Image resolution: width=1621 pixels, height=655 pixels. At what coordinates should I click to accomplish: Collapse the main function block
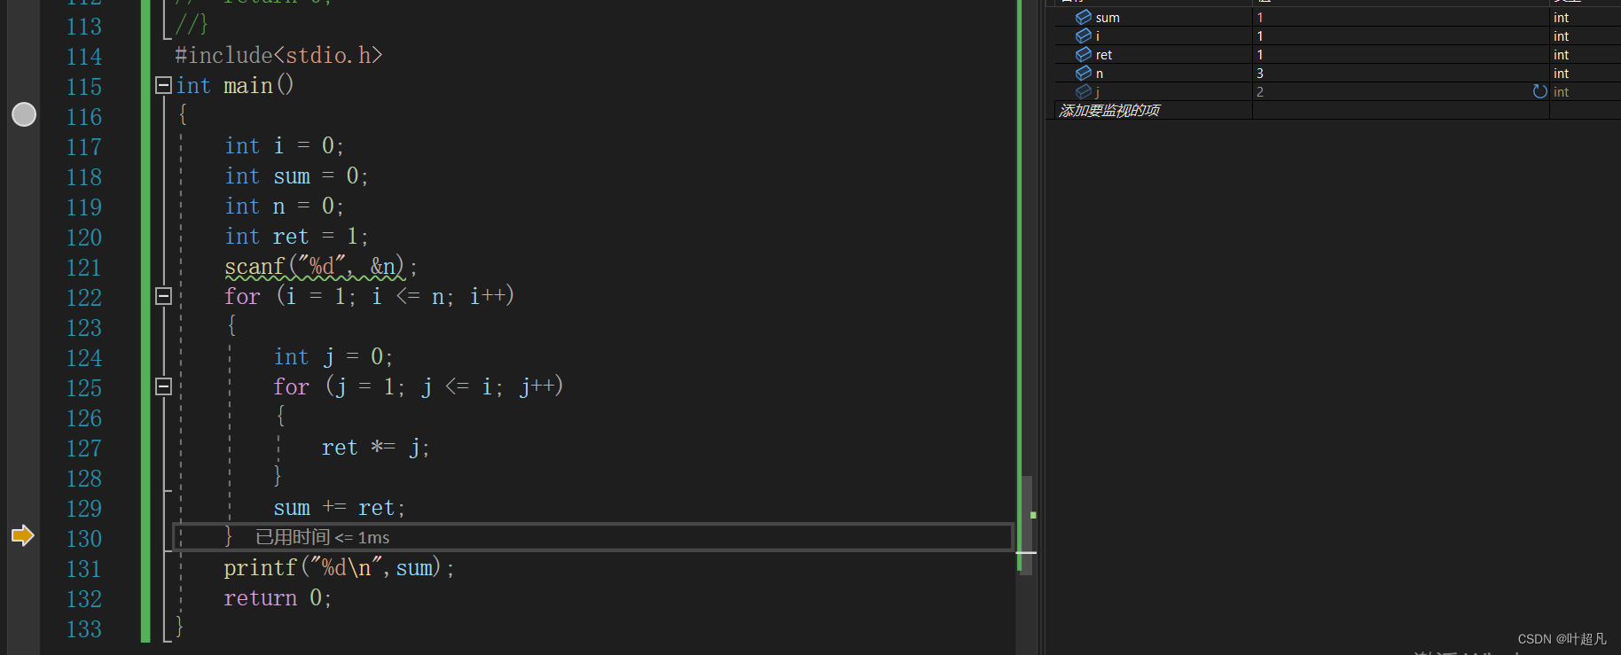click(x=163, y=85)
